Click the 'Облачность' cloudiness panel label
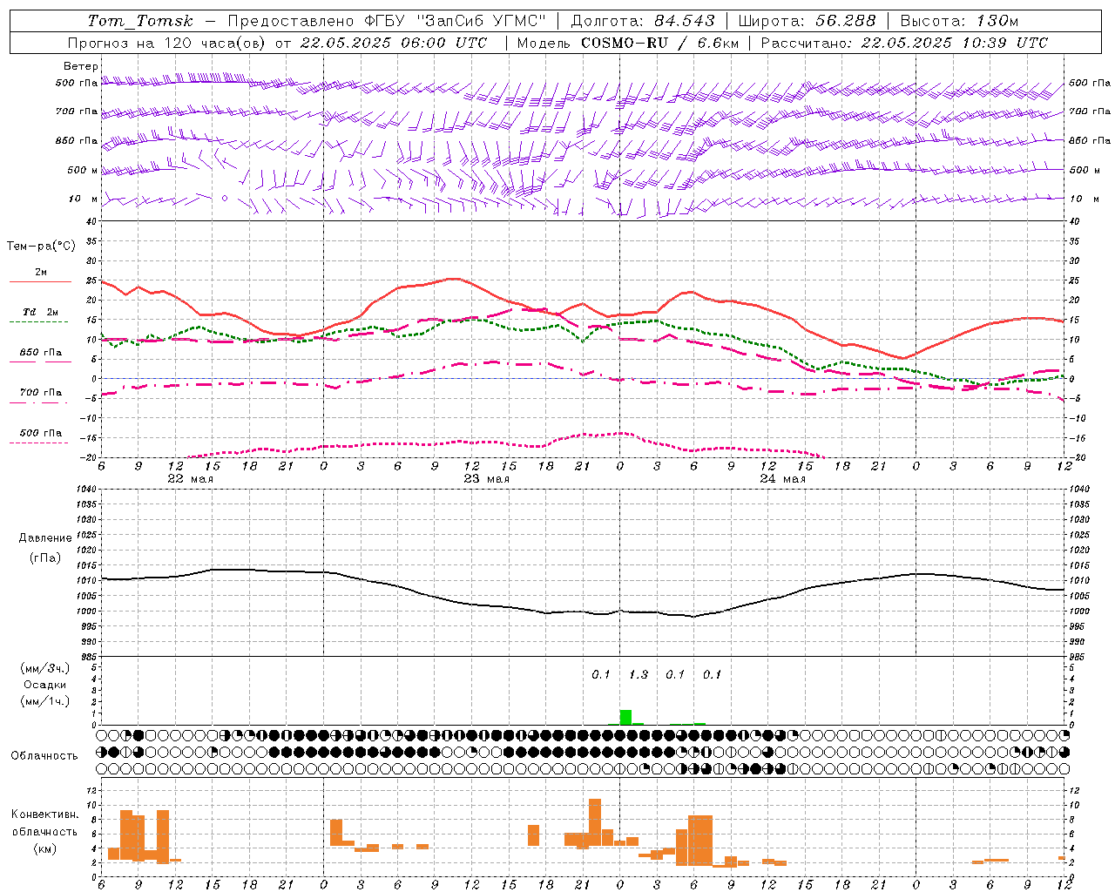Screen dimensions: 1115x892 coord(44,756)
